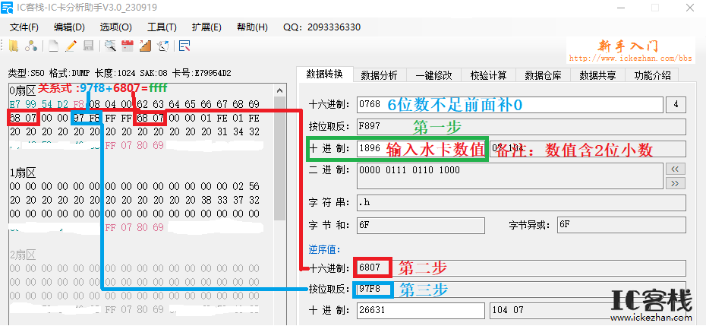Click the hex row ending 38 33 37 32
Screen dimensions: 706x326
tap(134, 200)
